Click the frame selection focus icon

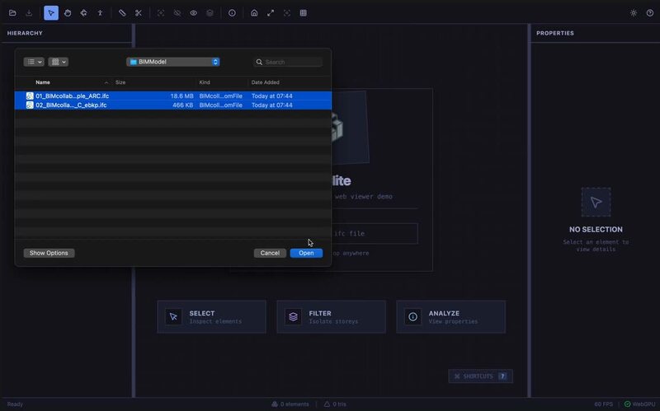(287, 13)
